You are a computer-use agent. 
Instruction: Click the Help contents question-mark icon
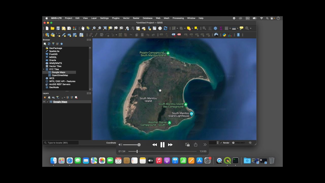tap(238, 35)
